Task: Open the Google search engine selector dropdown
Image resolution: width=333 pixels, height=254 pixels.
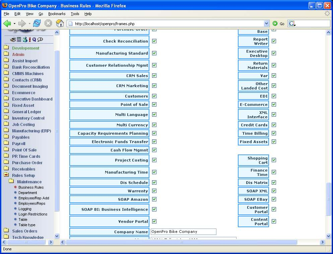Action: coord(292,23)
